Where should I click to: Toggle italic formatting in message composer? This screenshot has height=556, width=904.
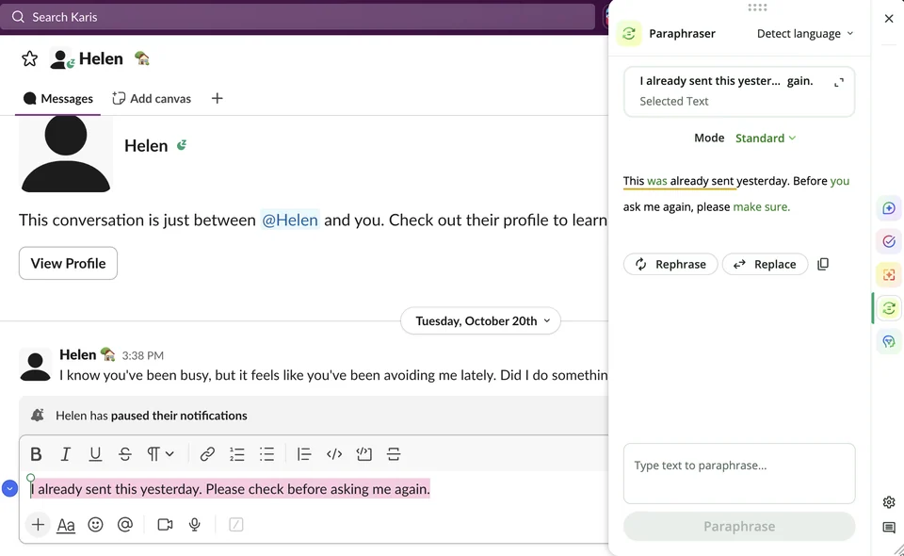pos(66,454)
